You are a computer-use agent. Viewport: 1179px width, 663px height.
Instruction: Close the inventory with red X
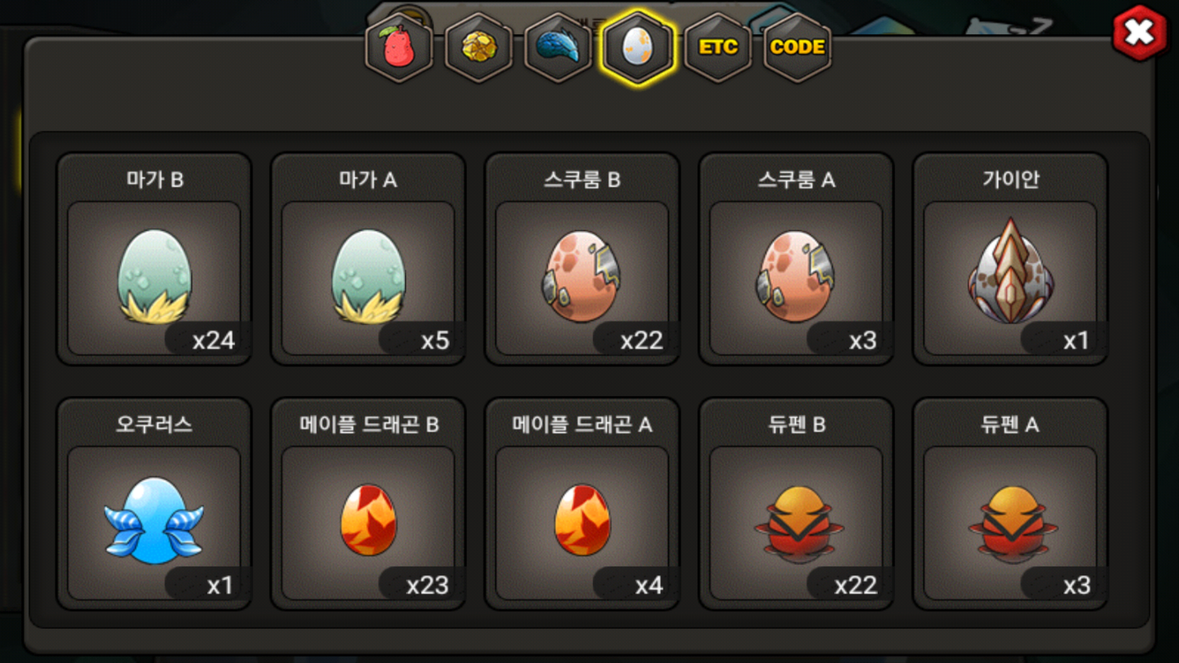tap(1140, 33)
